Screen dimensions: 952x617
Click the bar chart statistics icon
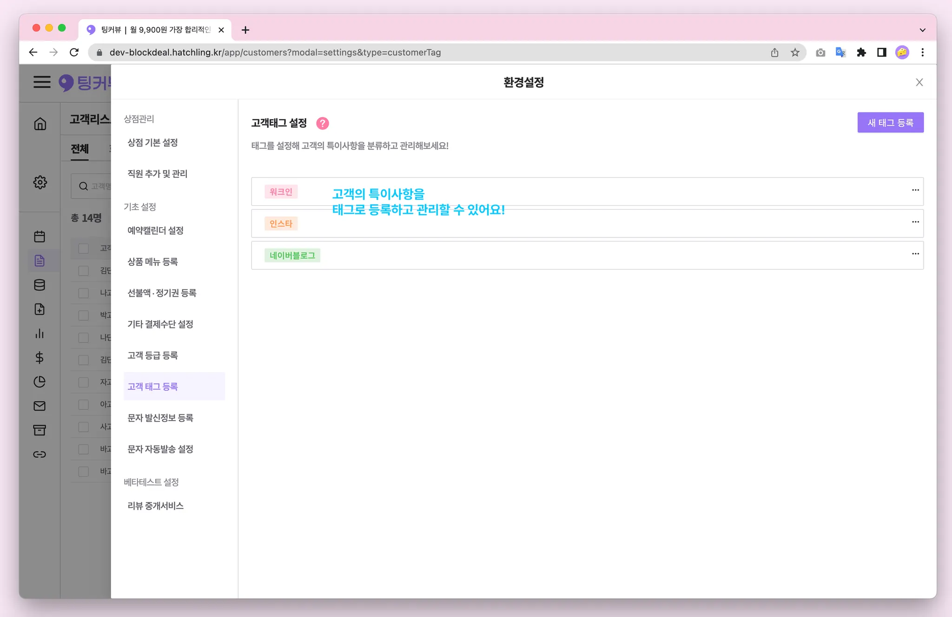pos(40,333)
